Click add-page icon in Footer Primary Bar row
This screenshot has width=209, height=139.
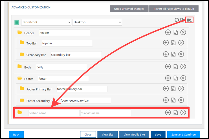coord(173,89)
